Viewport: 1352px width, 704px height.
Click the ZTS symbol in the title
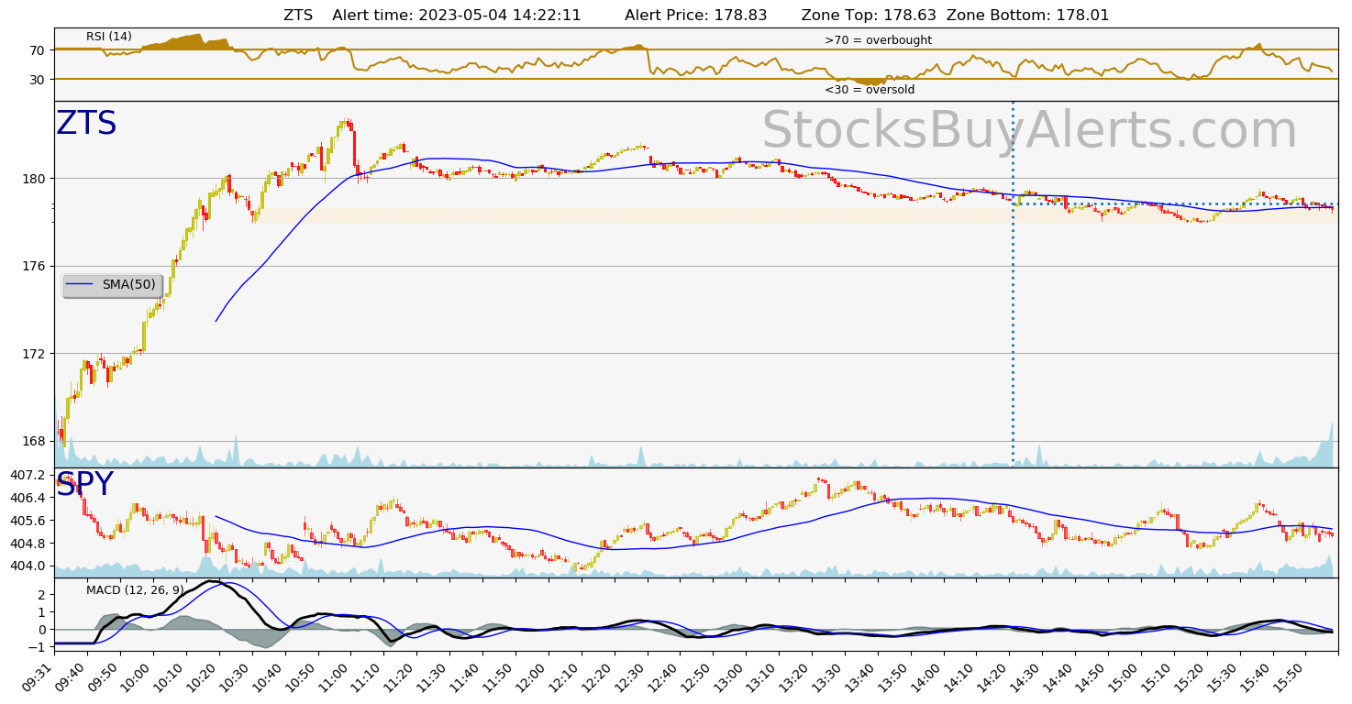[298, 16]
